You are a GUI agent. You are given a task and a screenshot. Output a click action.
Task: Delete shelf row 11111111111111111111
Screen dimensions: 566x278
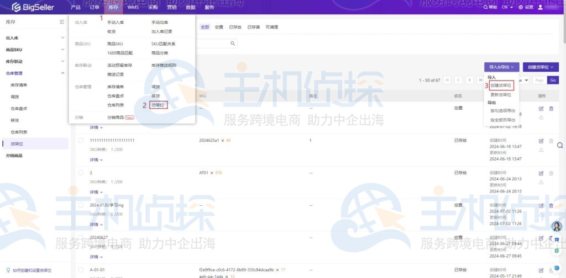(551, 141)
